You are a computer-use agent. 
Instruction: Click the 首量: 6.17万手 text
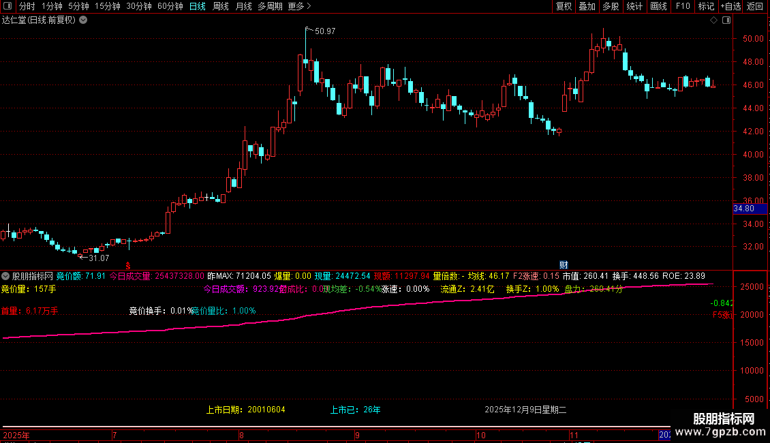[x=29, y=310]
